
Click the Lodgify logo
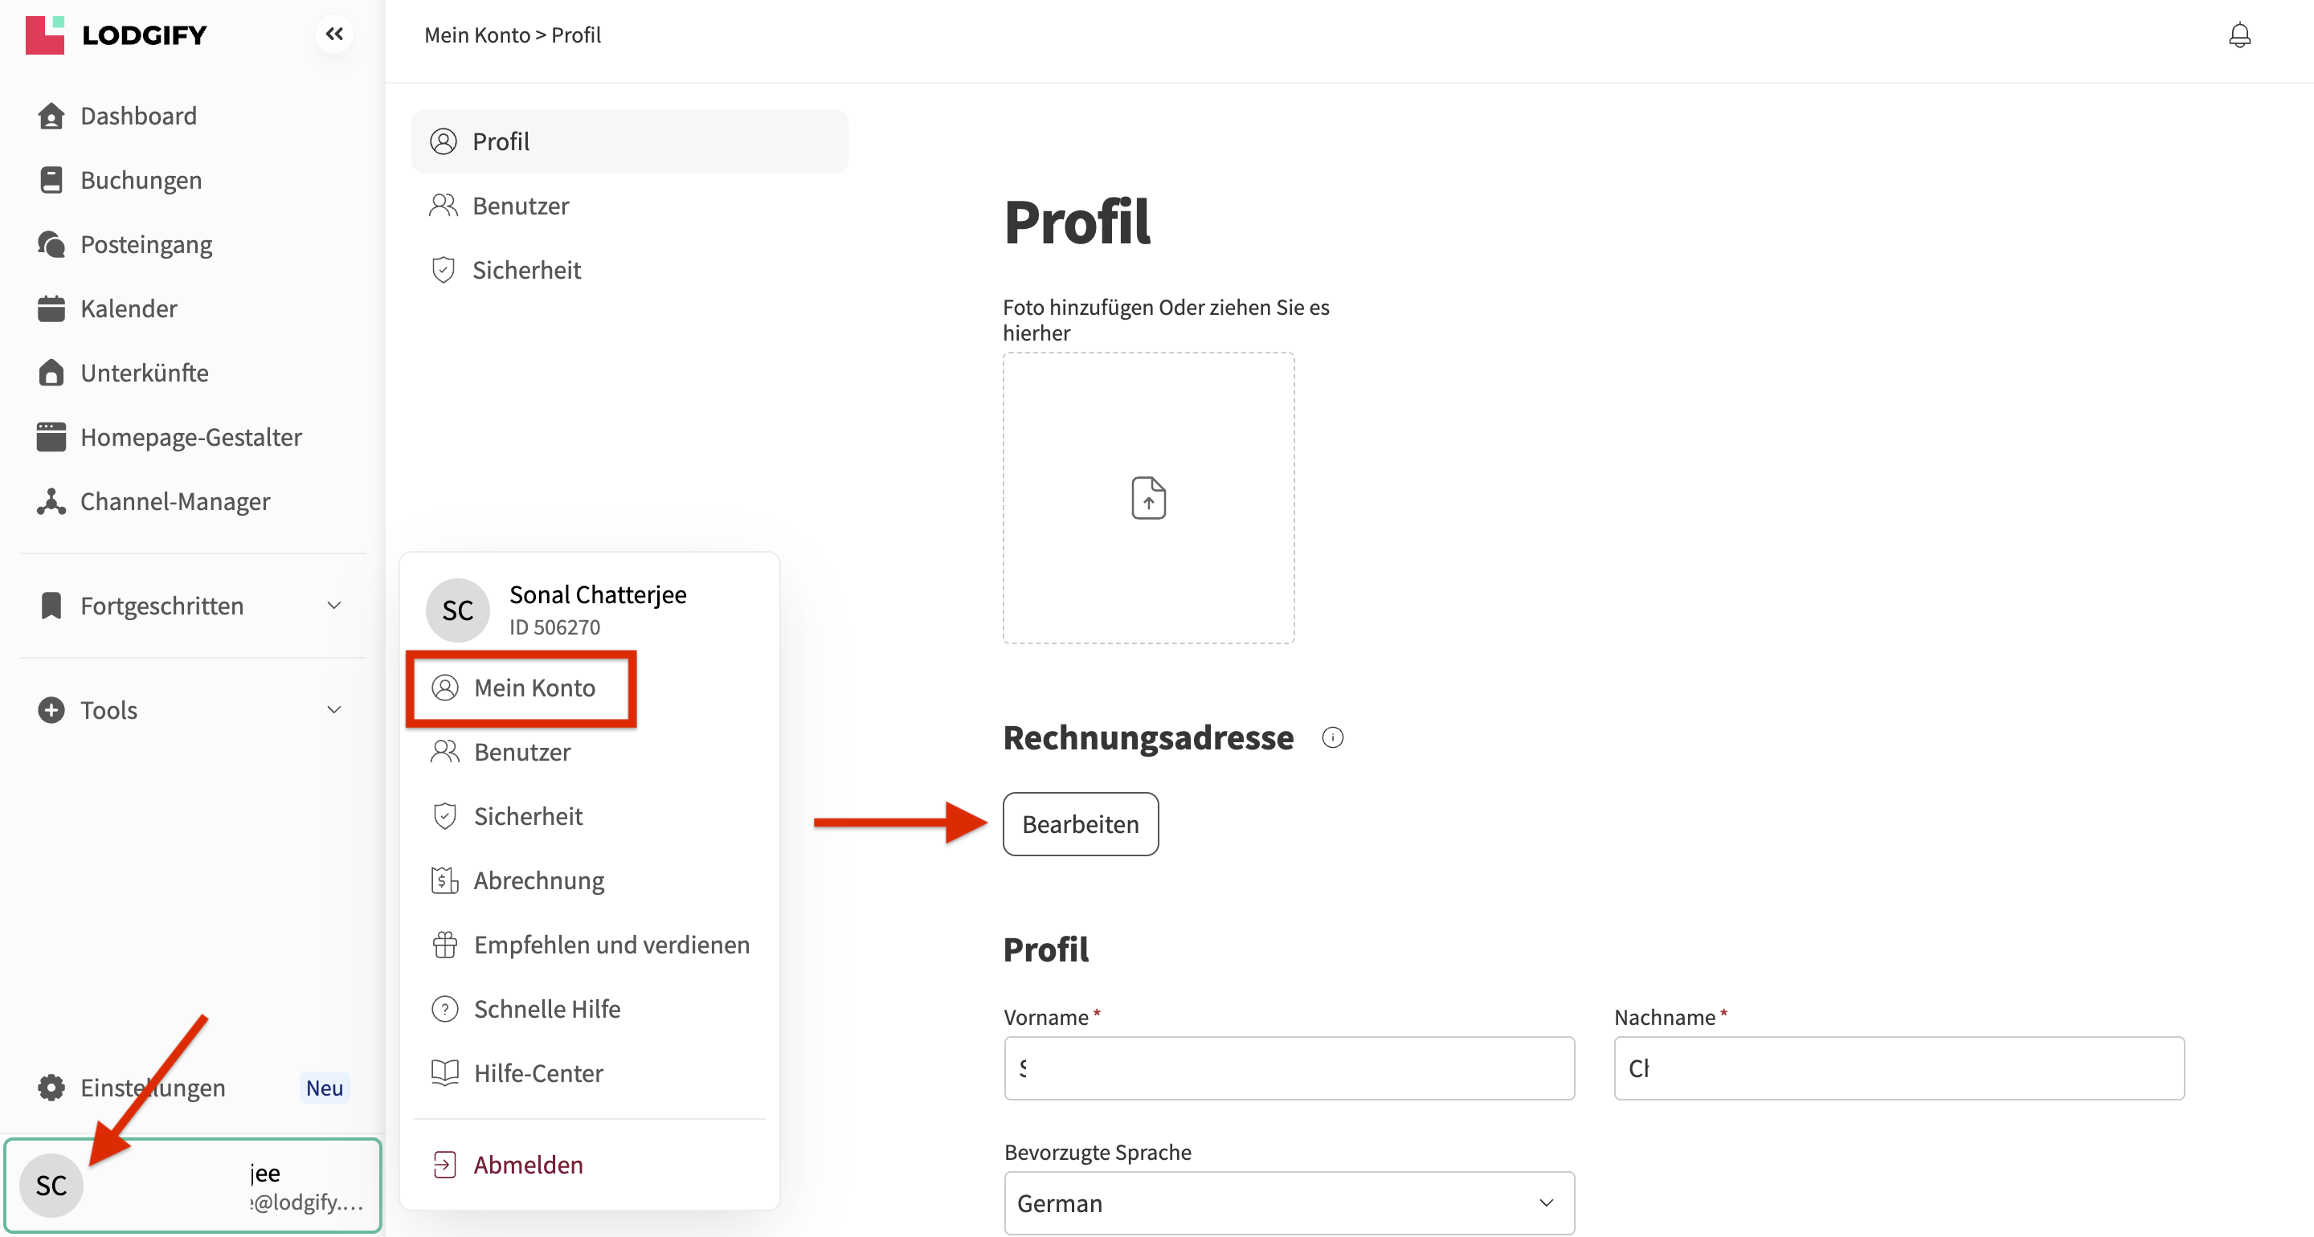(117, 35)
